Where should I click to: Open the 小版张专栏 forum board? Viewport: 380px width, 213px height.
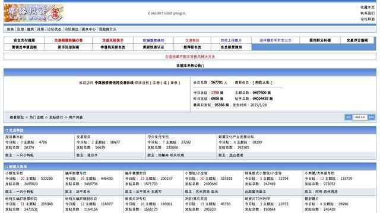(14, 173)
